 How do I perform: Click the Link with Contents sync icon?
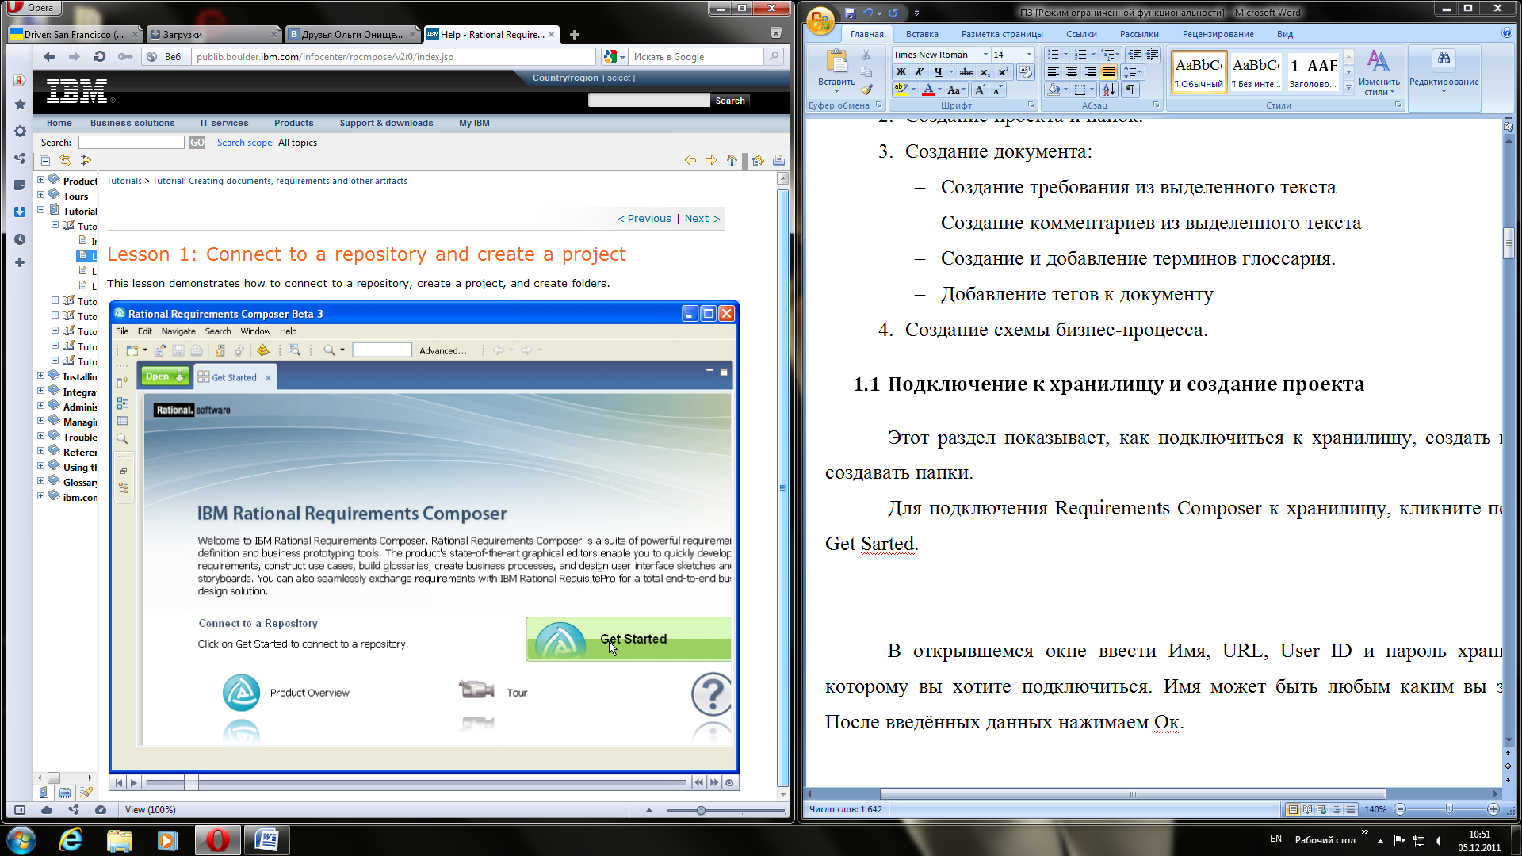click(x=65, y=161)
